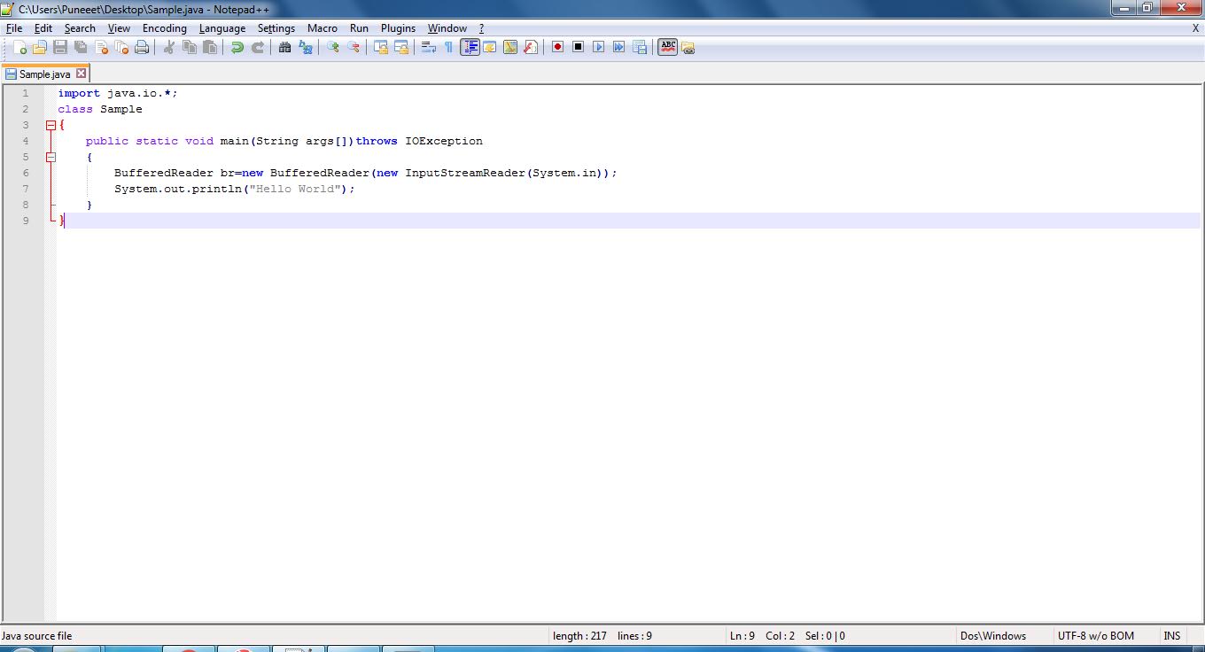Viewport: 1205px width, 652px height.
Task: Toggle word wrap in the toolbar
Action: point(428,47)
